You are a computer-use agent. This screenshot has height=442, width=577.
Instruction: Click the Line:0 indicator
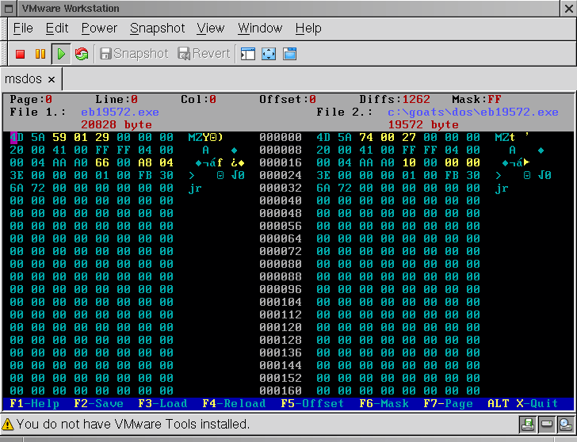[117, 99]
